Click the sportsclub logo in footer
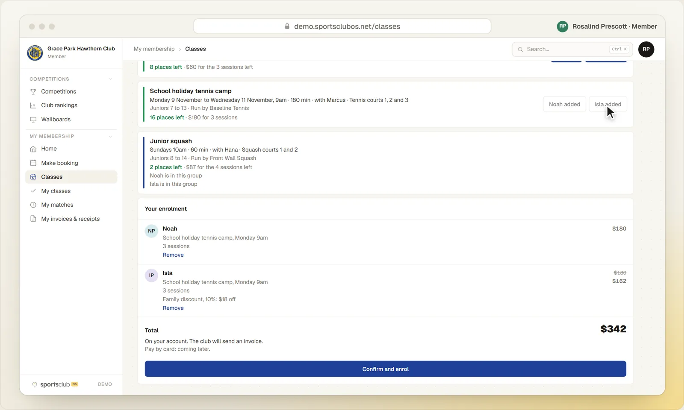 click(55, 384)
